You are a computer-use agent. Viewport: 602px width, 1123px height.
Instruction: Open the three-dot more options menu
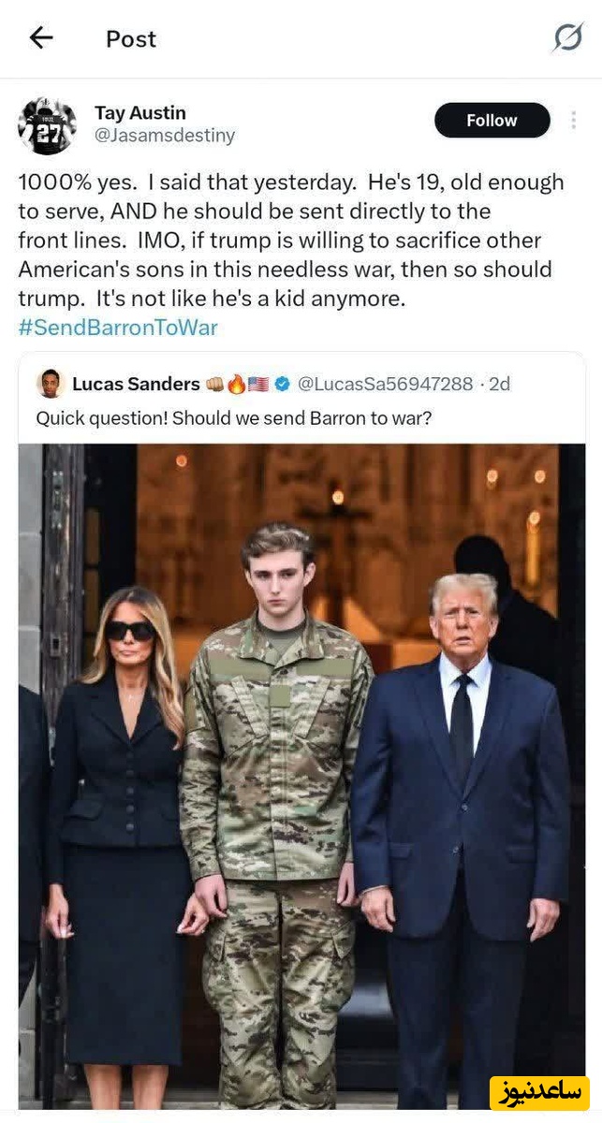point(573,121)
